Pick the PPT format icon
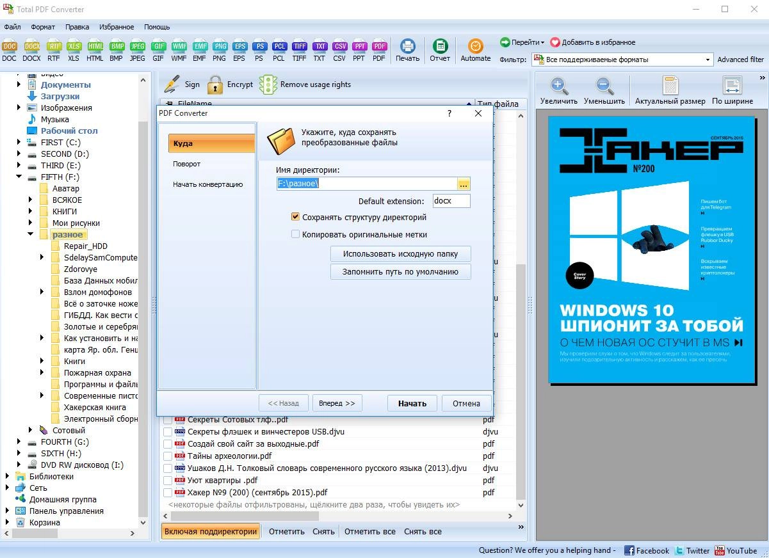This screenshot has width=769, height=558. click(359, 50)
